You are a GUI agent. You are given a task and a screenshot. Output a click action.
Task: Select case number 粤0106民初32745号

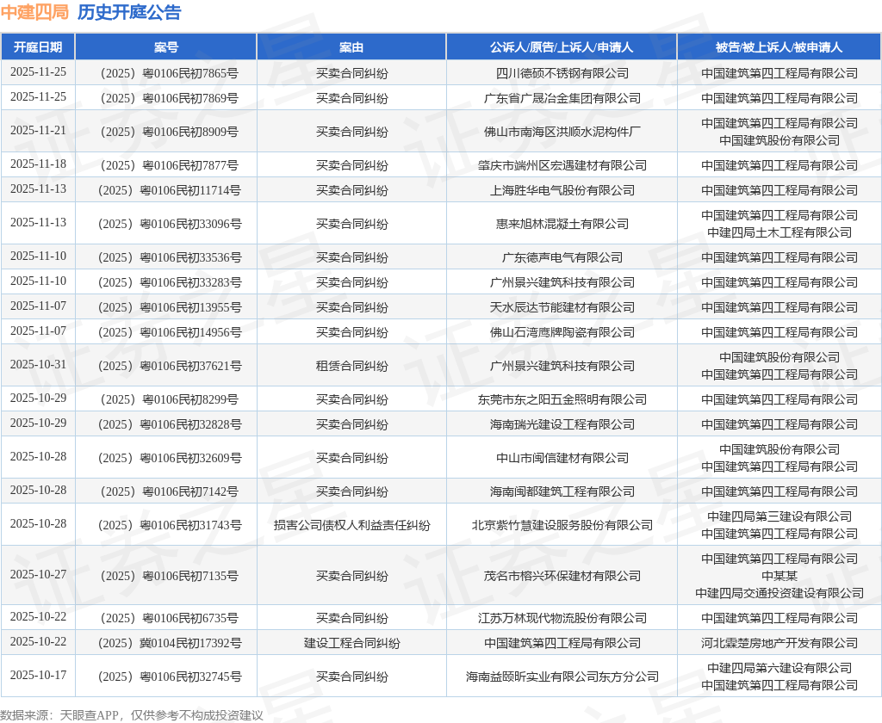(190, 677)
